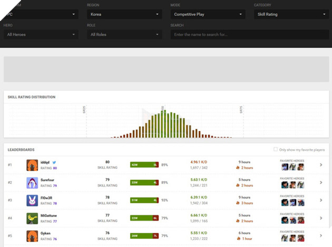Click MiGattune's player avatar
The height and width of the screenshot is (247, 332).
[x=32, y=218]
